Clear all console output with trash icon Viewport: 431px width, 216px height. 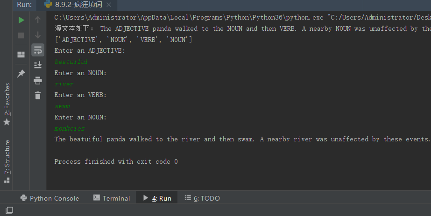pos(38,95)
